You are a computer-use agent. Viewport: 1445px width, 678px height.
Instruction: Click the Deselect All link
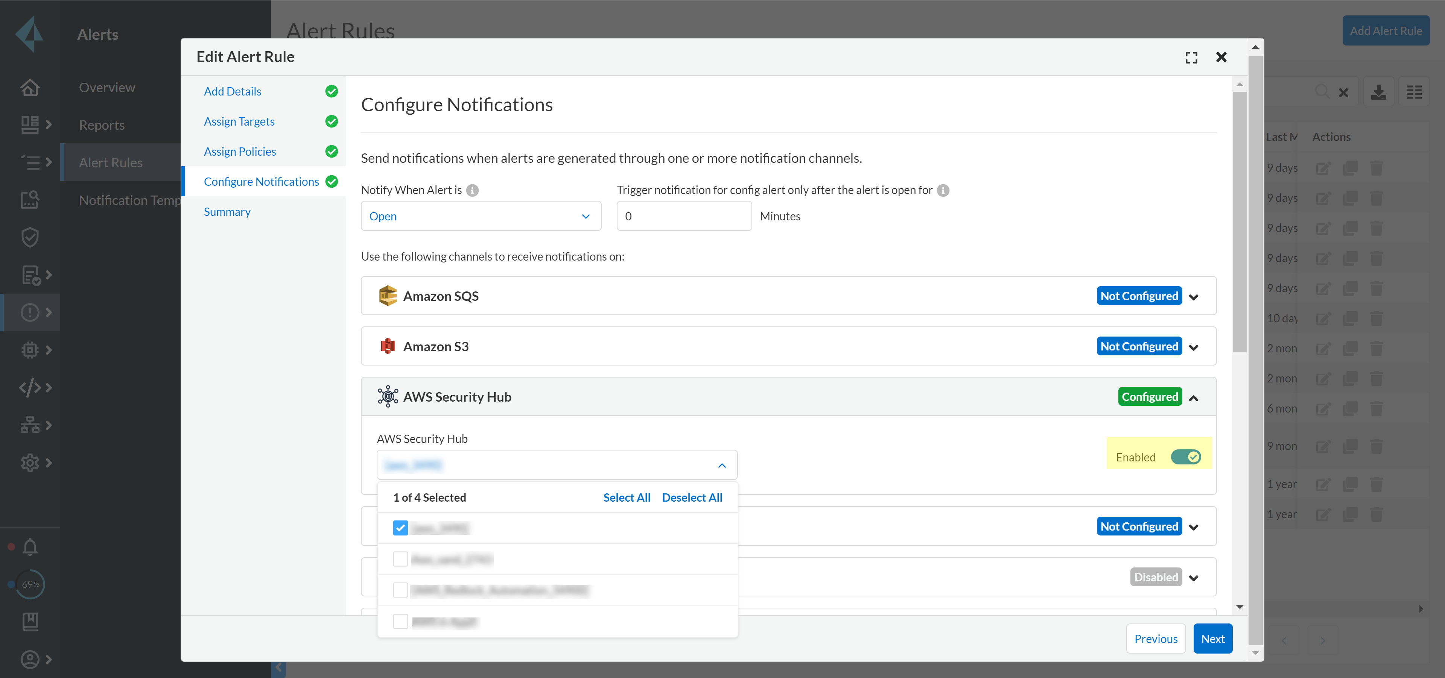(x=692, y=498)
